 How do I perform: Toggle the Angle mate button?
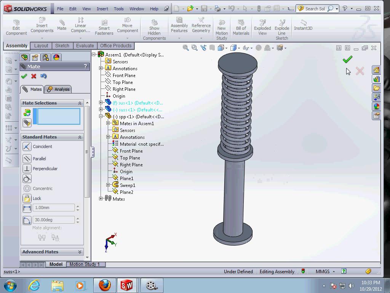(x=27, y=220)
